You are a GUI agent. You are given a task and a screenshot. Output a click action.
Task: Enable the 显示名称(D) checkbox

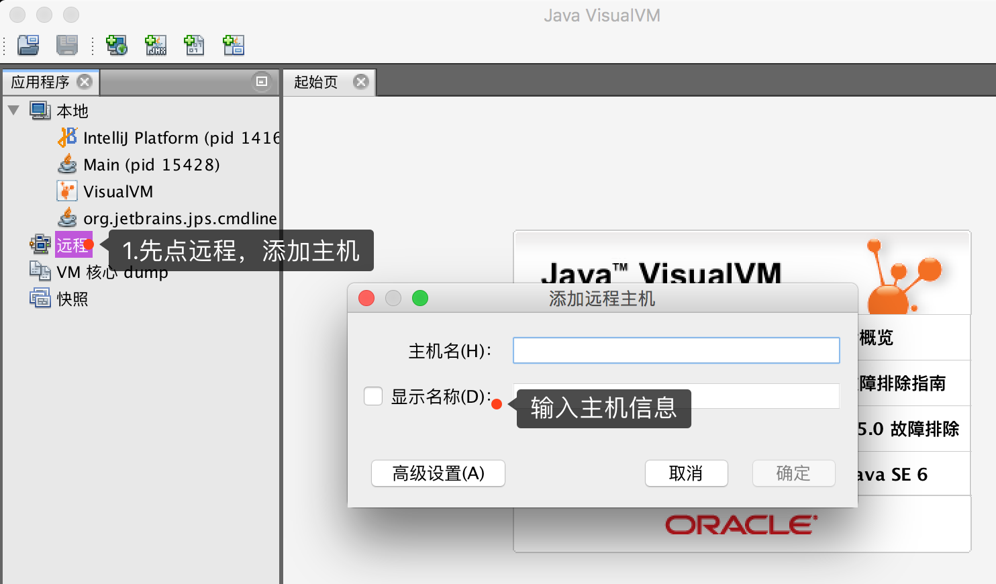point(373,396)
